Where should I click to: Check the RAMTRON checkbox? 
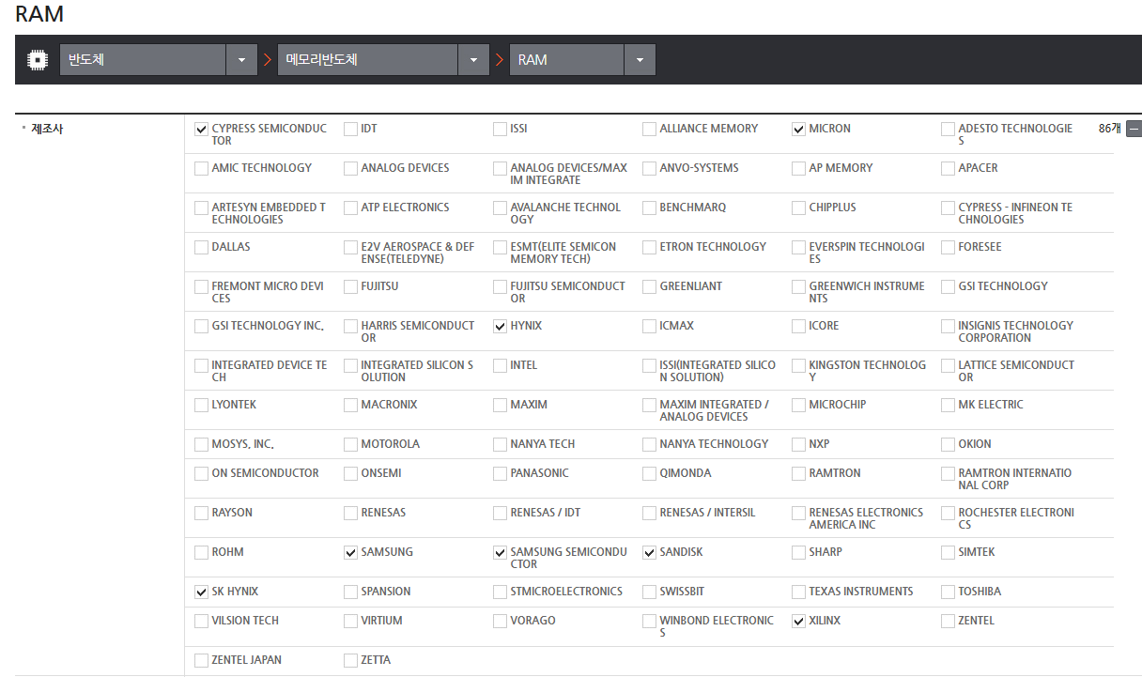[798, 473]
